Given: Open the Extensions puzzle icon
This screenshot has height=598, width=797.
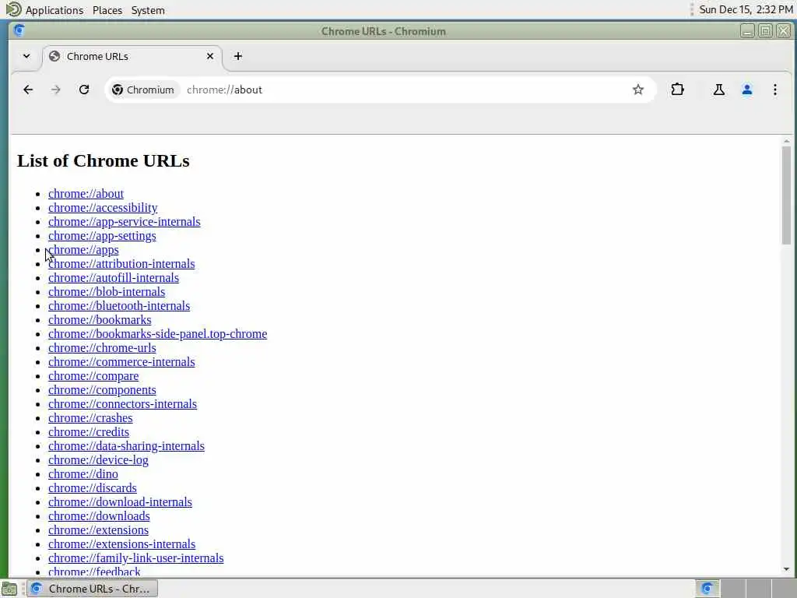Looking at the screenshot, I should coord(678,90).
